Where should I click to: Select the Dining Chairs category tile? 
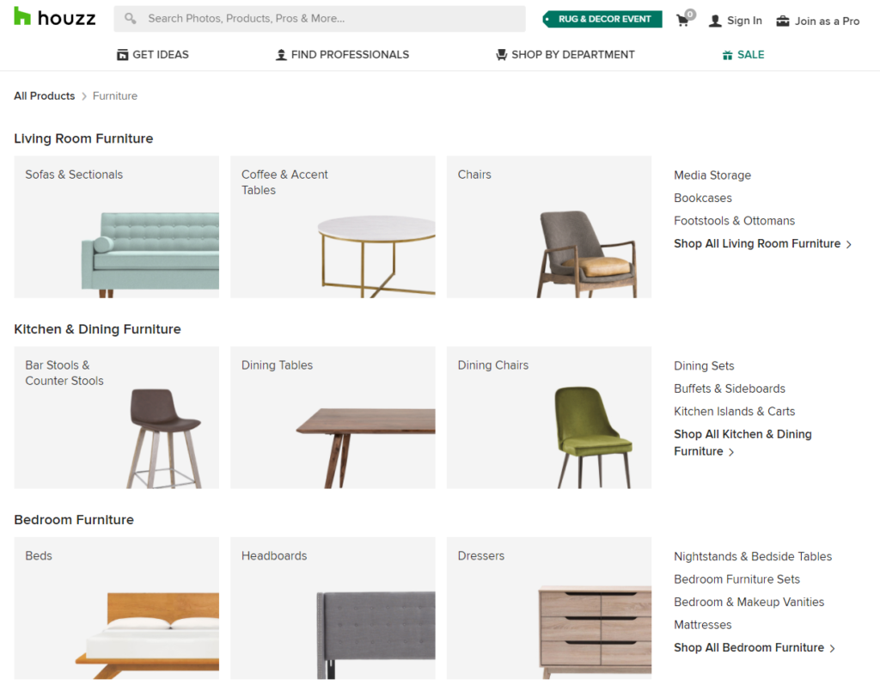549,418
